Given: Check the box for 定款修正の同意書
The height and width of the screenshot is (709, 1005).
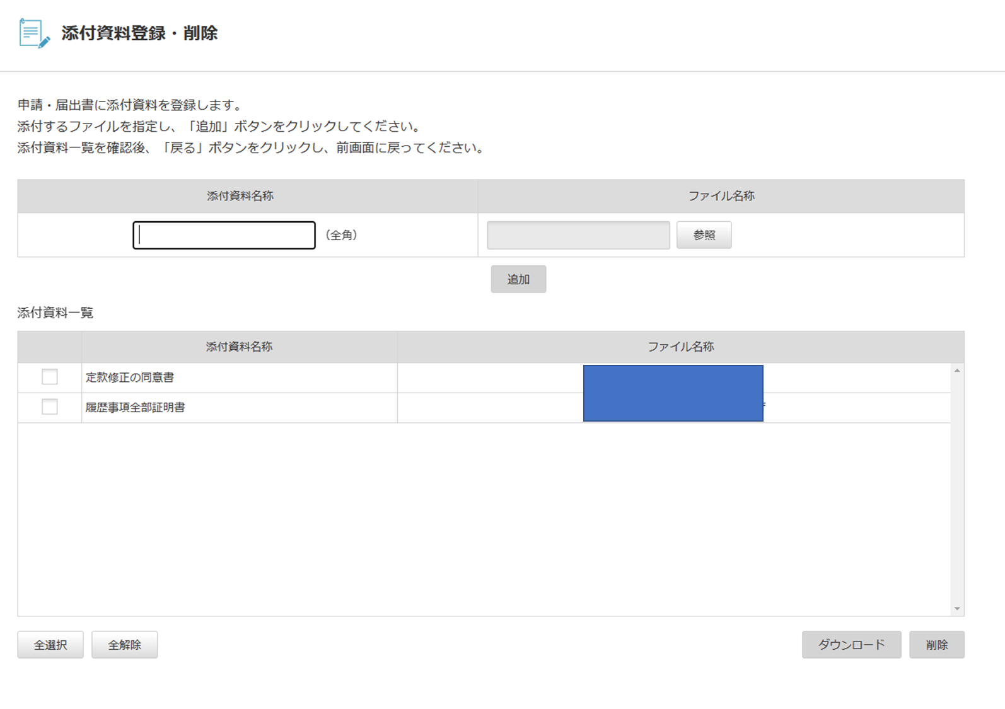Looking at the screenshot, I should pyautogui.click(x=50, y=377).
